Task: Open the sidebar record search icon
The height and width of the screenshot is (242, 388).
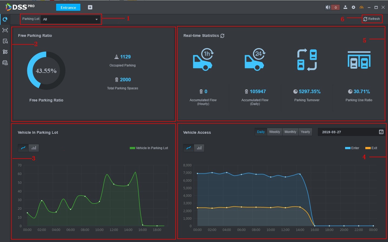Action: (x=5, y=41)
